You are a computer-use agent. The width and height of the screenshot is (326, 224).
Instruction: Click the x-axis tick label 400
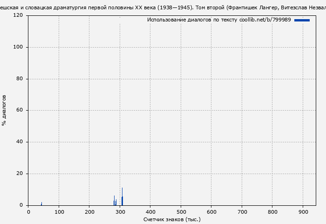150,212
